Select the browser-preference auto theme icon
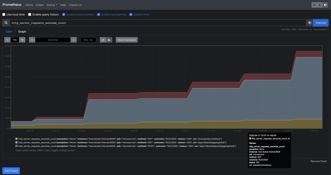The width and height of the screenshot is (331, 175). (x=325, y=5)
